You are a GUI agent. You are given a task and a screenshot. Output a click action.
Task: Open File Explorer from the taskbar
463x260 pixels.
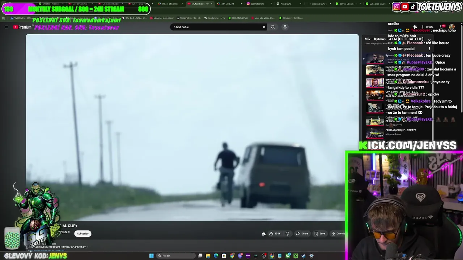pos(208,256)
